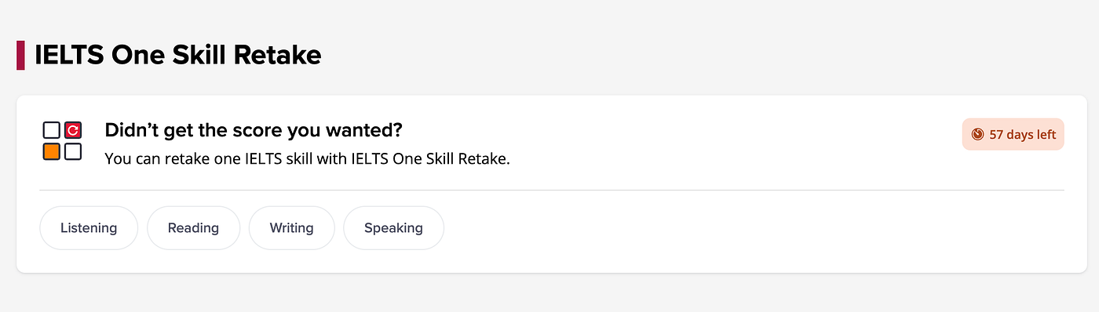Click the empty top-left square of grid icon
Viewport: 1099px width, 312px height.
point(52,130)
